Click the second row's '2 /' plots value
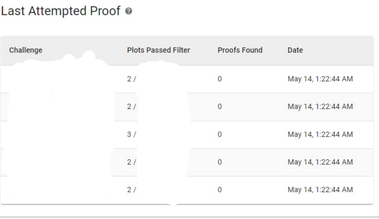 click(x=131, y=107)
